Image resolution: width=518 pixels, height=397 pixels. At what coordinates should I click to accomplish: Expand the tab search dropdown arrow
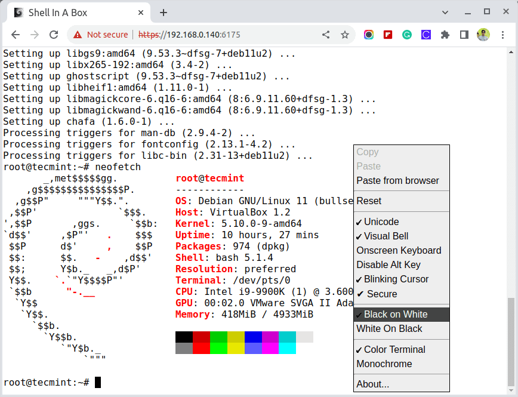[445, 12]
